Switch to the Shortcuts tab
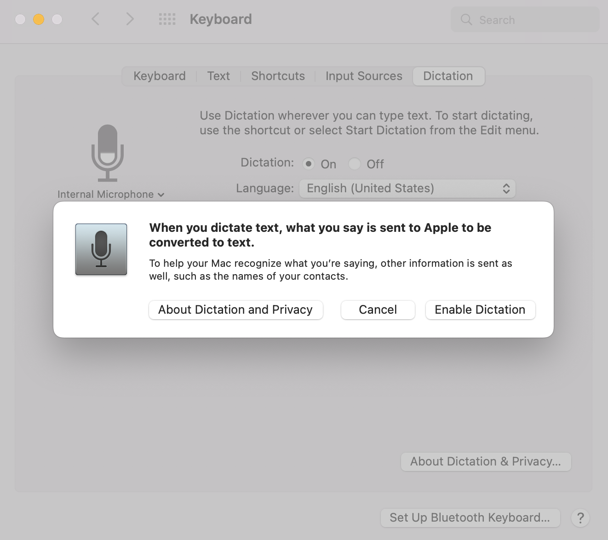Viewport: 608px width, 540px height. tap(277, 76)
